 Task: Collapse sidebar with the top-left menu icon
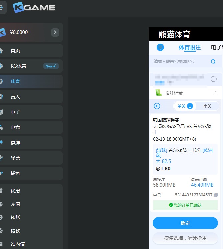2,7
